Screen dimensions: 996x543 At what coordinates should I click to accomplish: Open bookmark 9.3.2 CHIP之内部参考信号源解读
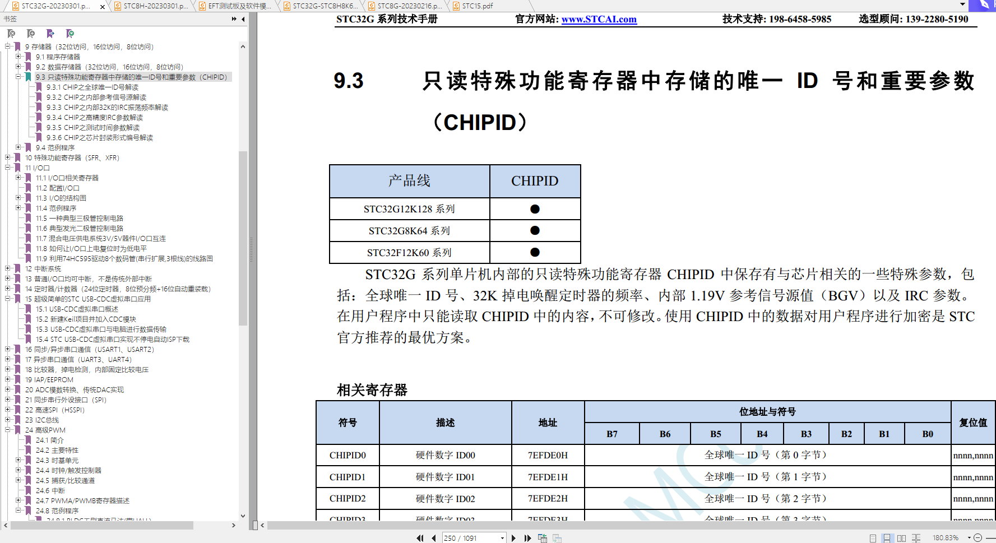pos(96,97)
